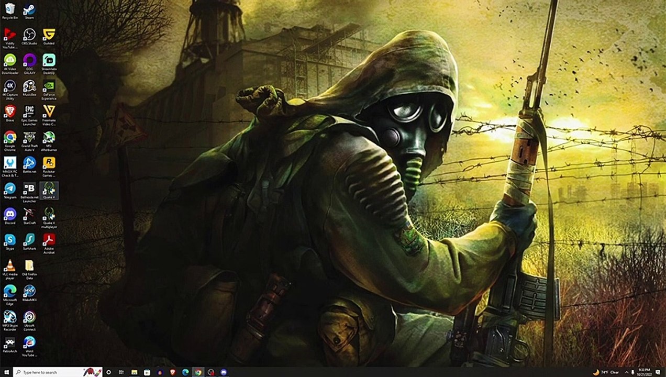This screenshot has height=377, width=666.
Task: Open the Windows Start menu
Action: (6, 372)
